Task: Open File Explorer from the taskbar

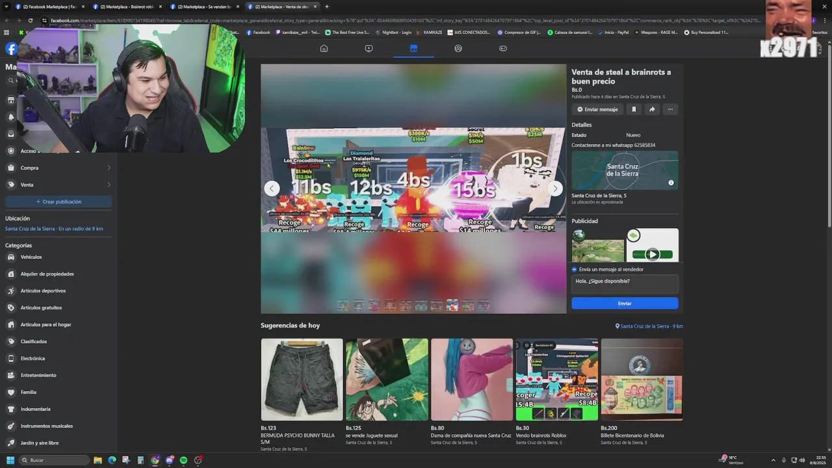Action: 97,460
